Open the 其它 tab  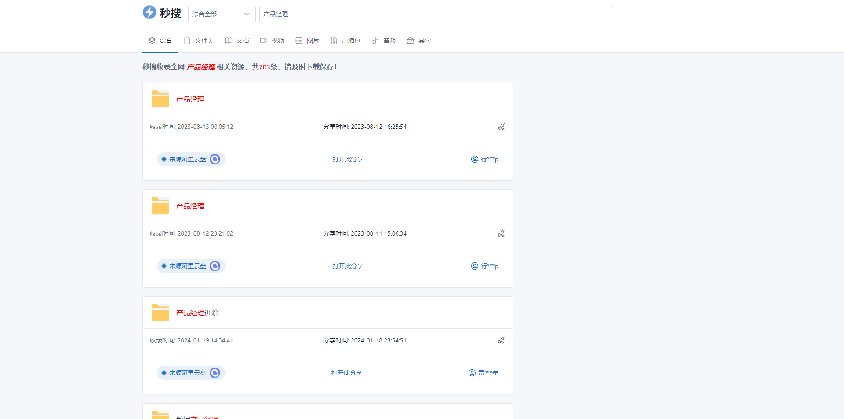tap(419, 40)
